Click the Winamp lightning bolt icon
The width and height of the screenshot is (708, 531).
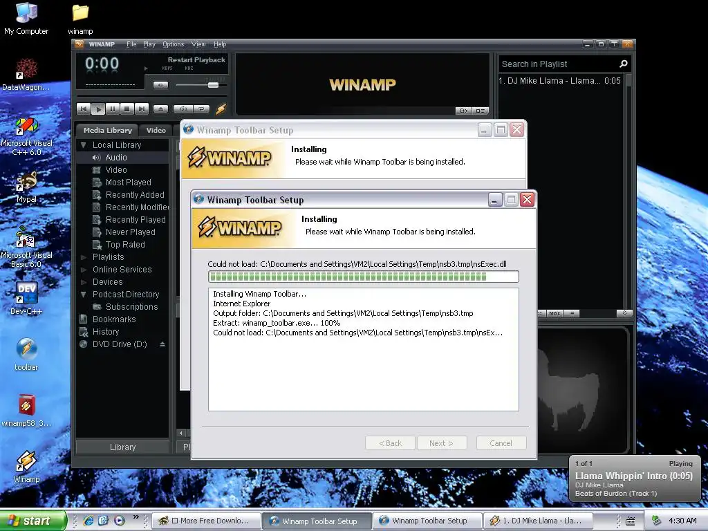point(221,109)
